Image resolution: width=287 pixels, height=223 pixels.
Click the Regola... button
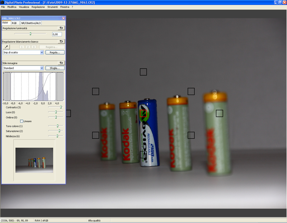[x=55, y=52]
